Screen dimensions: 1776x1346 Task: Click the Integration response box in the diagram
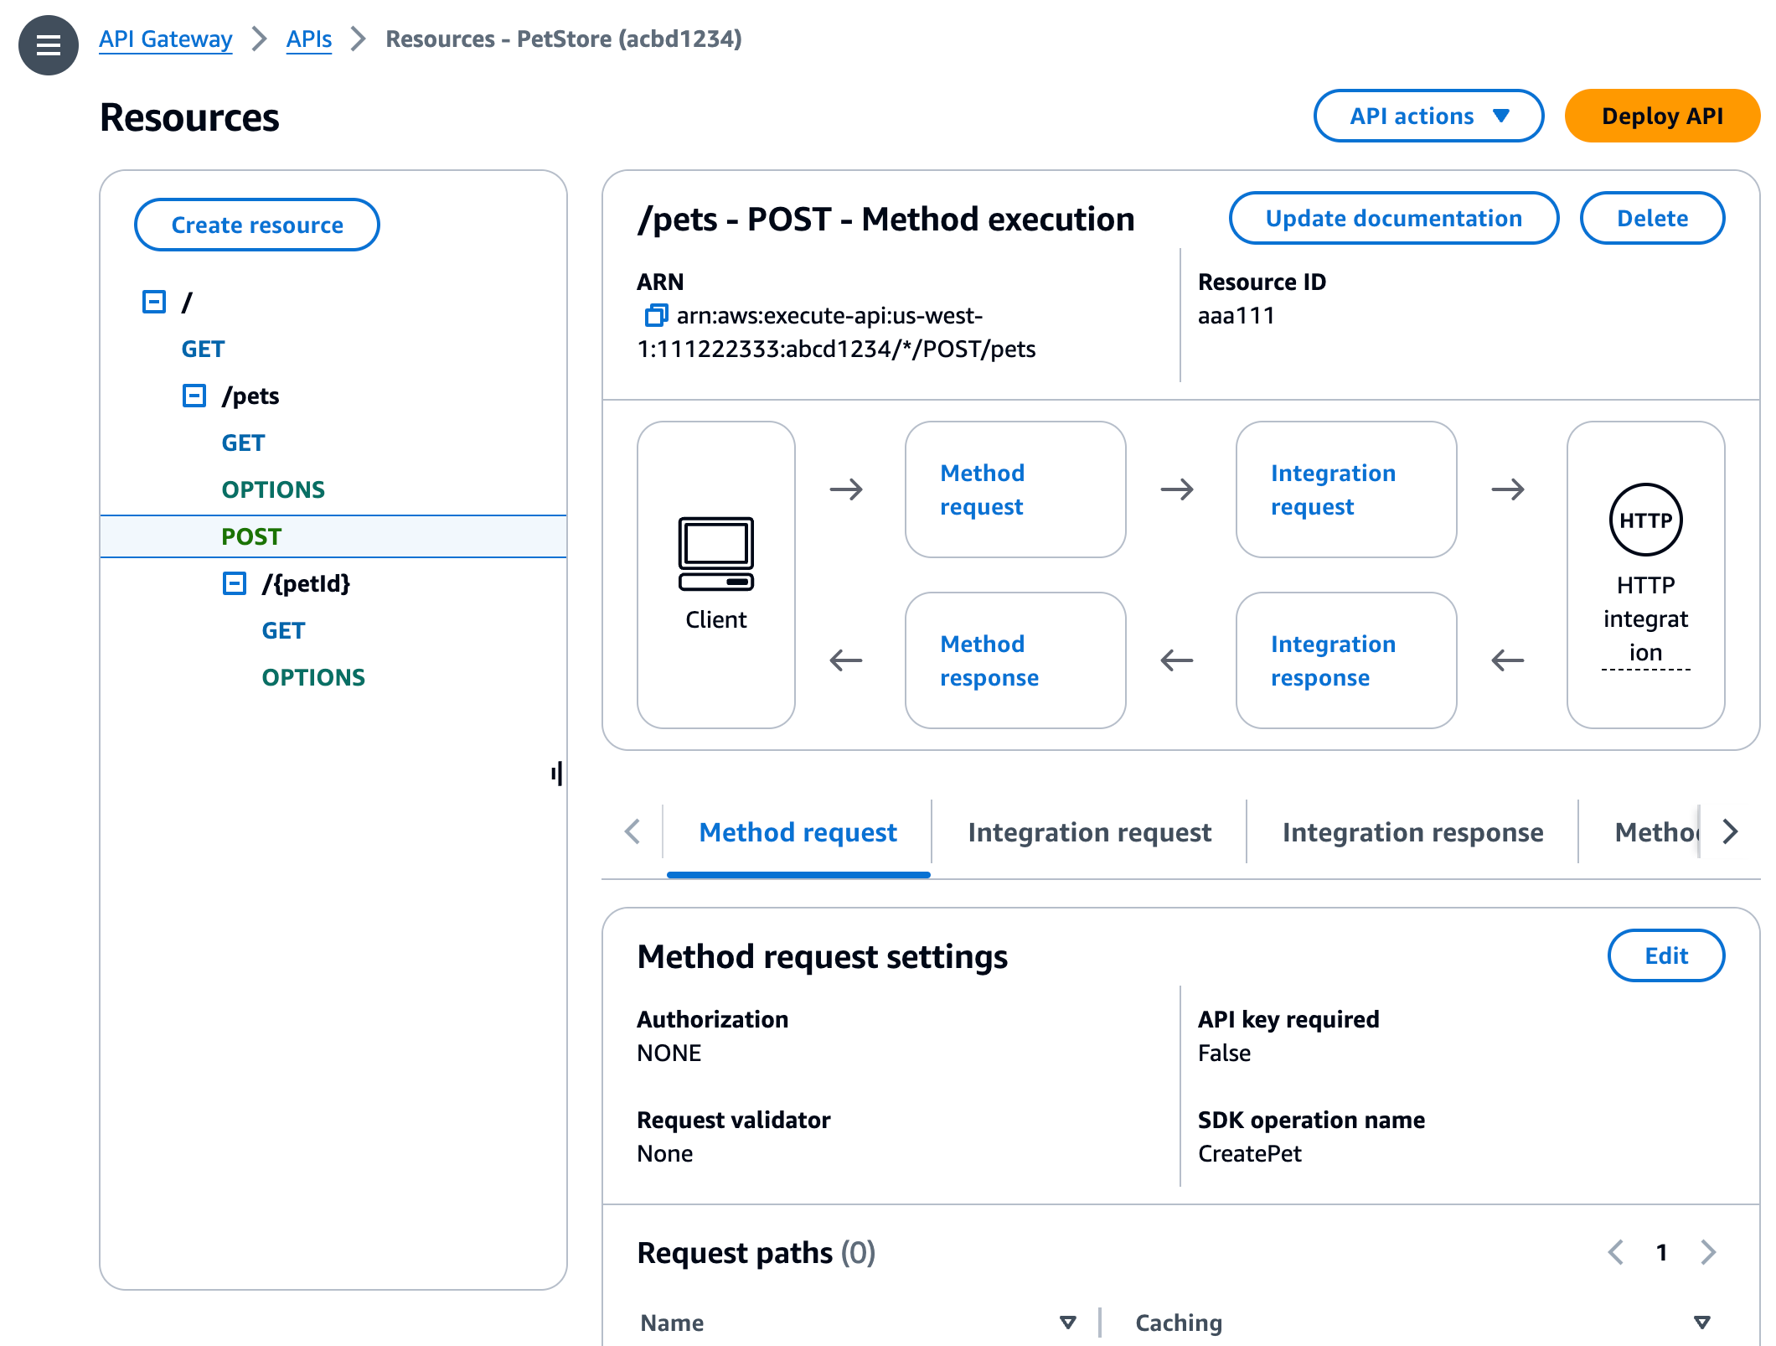pyautogui.click(x=1345, y=660)
